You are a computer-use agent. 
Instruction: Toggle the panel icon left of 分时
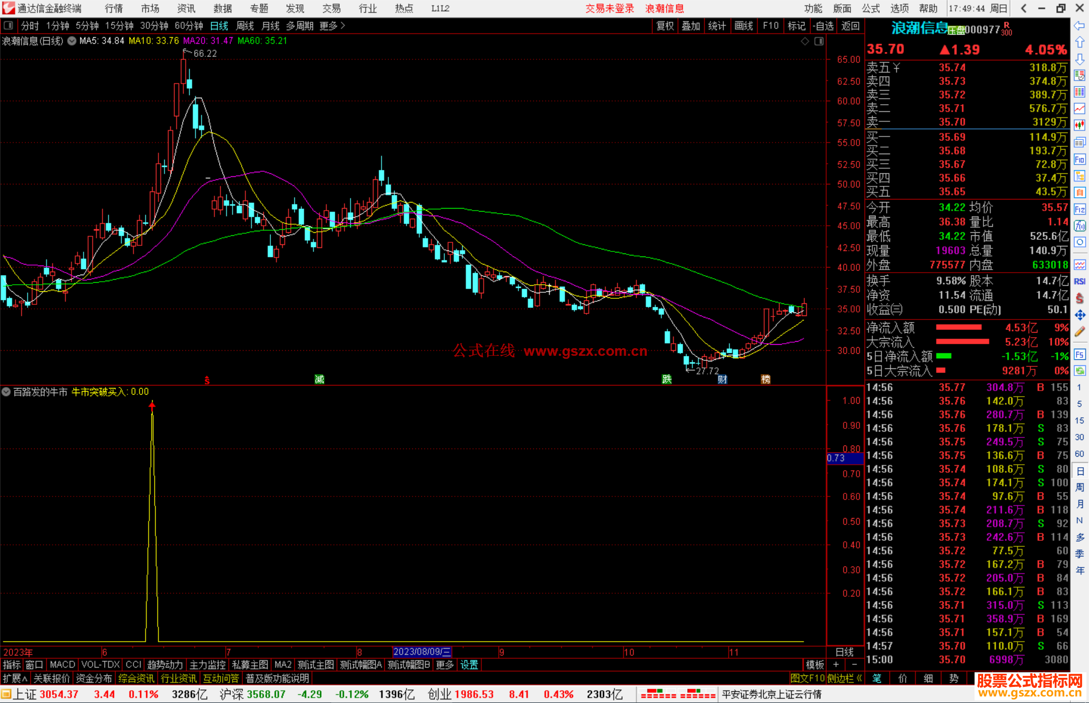pyautogui.click(x=9, y=25)
